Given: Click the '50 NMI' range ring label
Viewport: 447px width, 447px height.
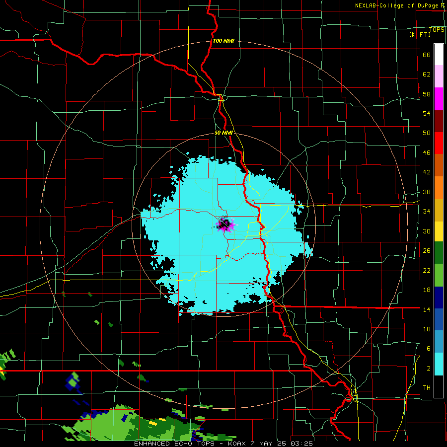Looking at the screenshot, I should pyautogui.click(x=224, y=133).
